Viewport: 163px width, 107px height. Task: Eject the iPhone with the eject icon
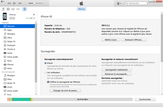pos(34,15)
